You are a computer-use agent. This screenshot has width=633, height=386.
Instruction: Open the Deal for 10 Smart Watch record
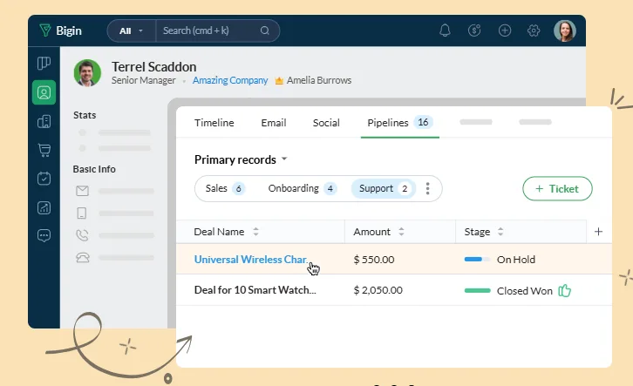coord(255,290)
